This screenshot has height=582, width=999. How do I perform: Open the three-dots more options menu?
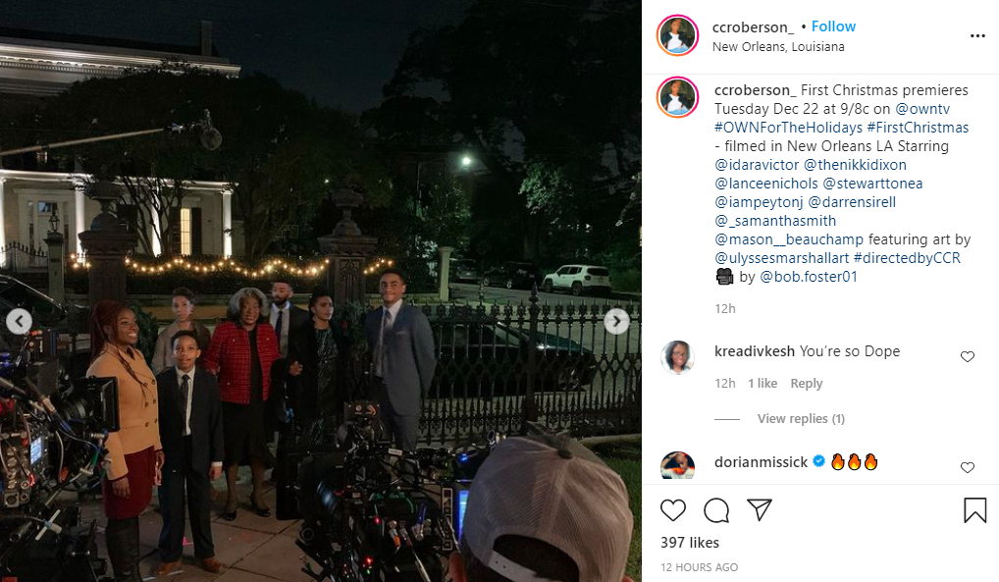[x=977, y=35]
